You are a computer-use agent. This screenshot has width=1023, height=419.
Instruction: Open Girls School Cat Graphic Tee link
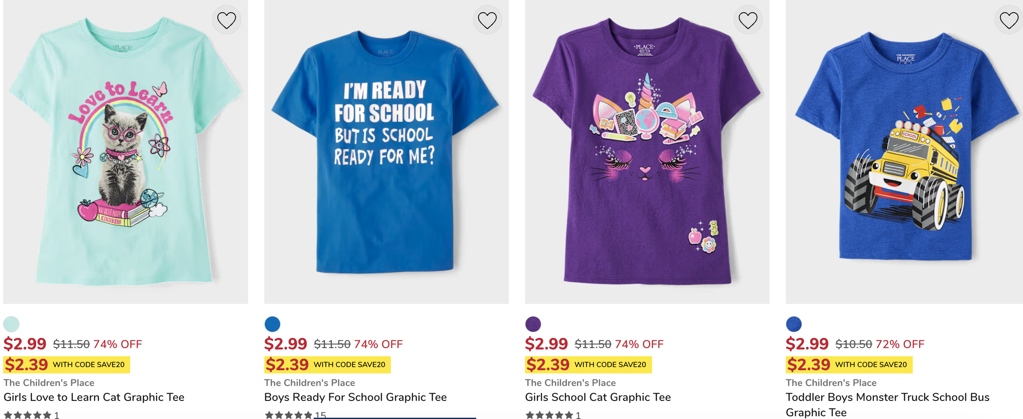click(598, 397)
